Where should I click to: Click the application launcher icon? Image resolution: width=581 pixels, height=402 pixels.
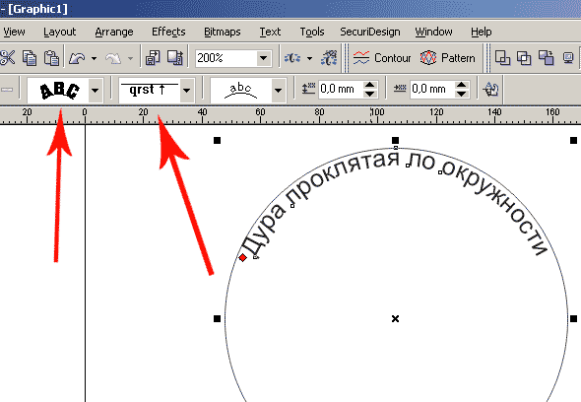(x=292, y=58)
